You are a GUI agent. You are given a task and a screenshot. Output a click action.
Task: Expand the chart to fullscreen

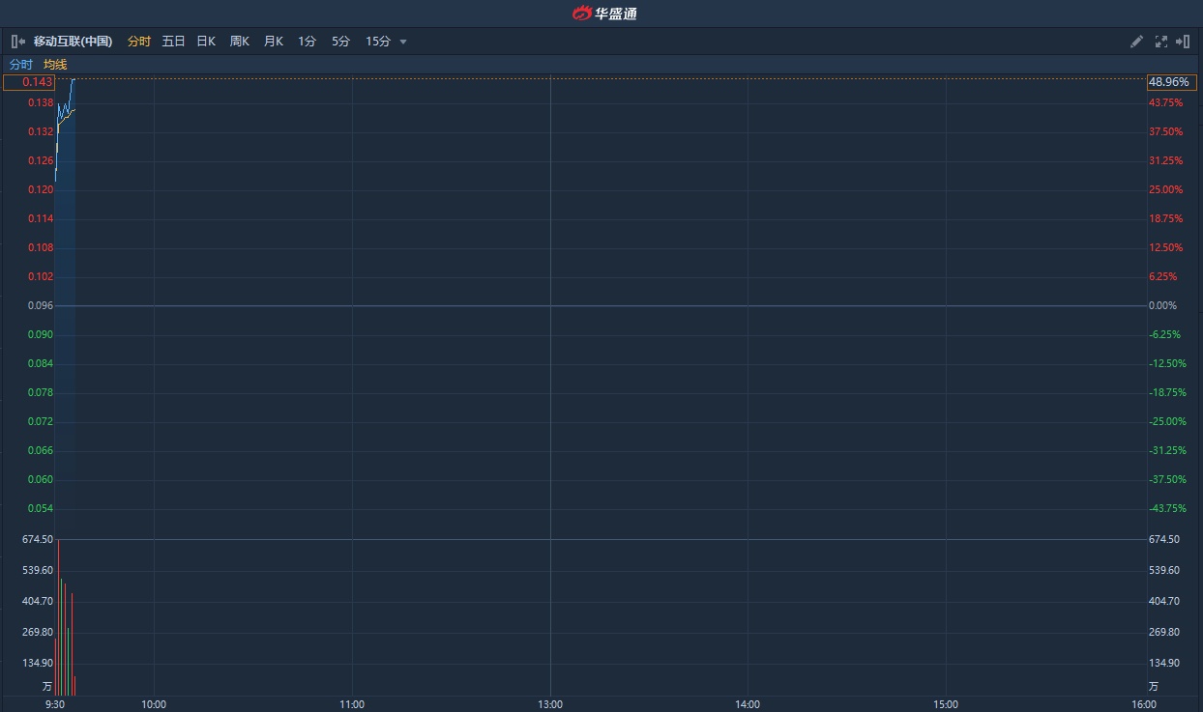pyautogui.click(x=1160, y=42)
